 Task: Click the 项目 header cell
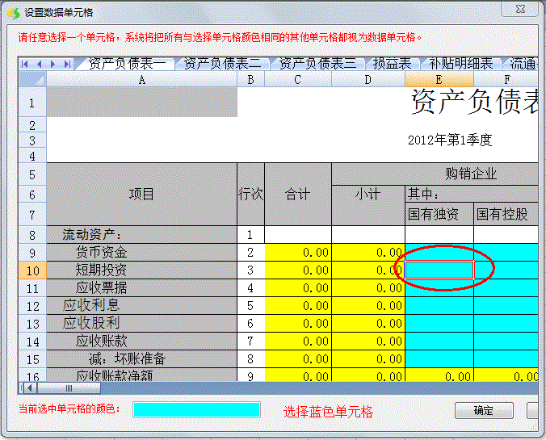point(141,194)
